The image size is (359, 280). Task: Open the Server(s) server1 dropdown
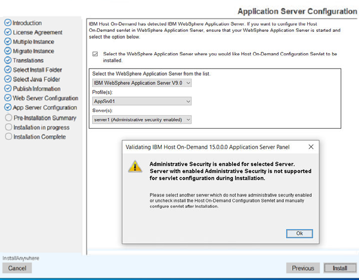click(x=142, y=120)
